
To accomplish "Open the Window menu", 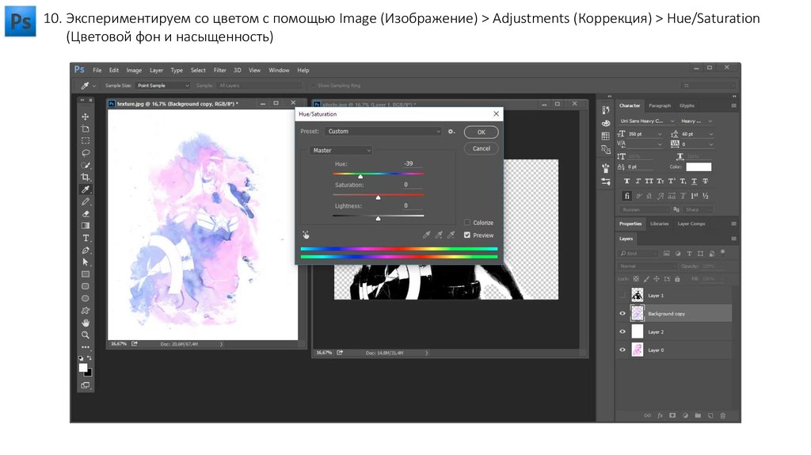I will click(279, 71).
